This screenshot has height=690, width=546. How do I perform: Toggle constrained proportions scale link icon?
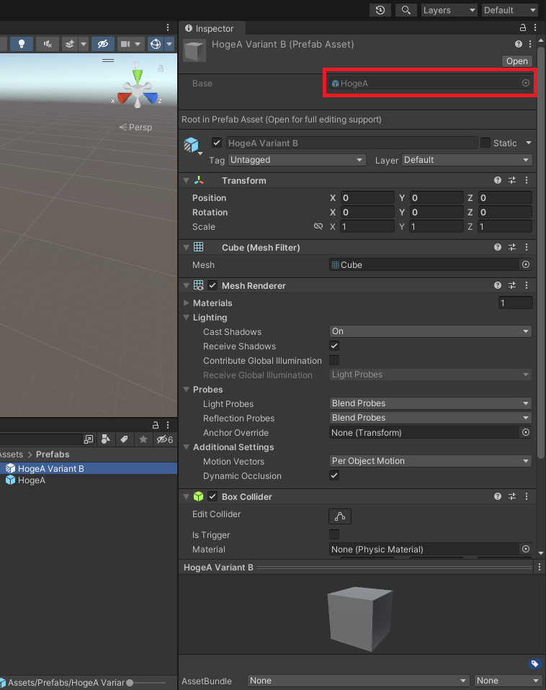click(x=318, y=226)
